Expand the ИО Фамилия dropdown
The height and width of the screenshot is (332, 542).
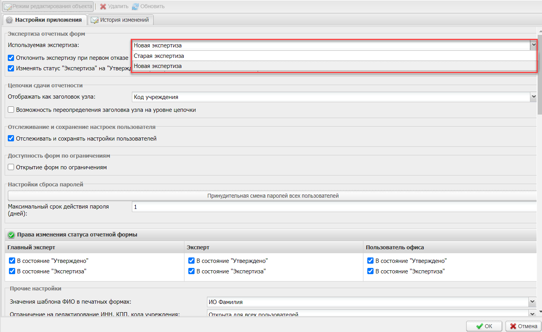[532, 302]
